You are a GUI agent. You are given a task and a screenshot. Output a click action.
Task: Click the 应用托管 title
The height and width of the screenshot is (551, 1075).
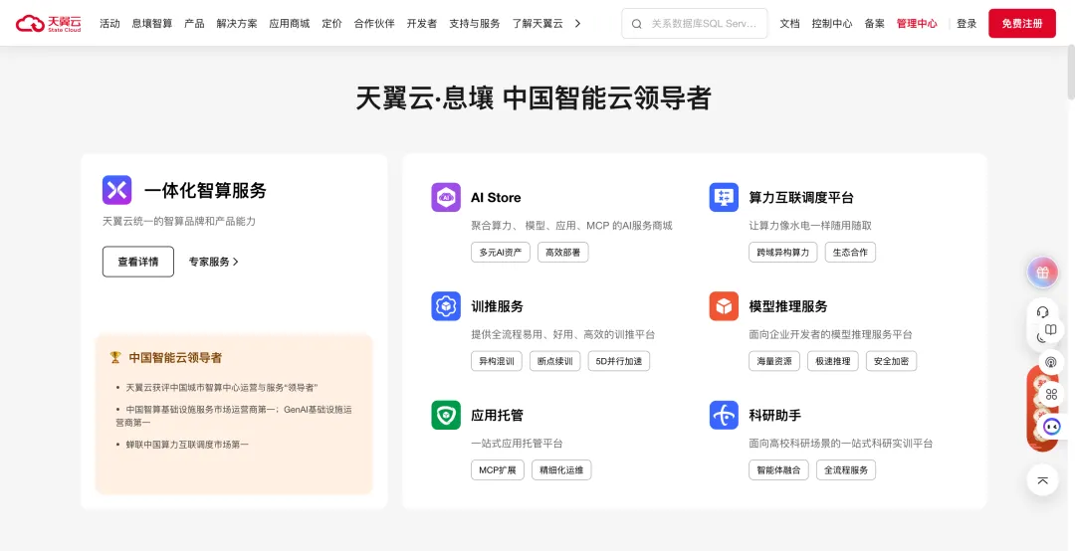coord(497,416)
